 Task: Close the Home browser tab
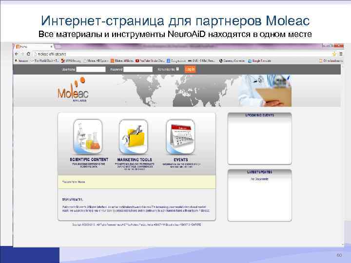point(51,47)
